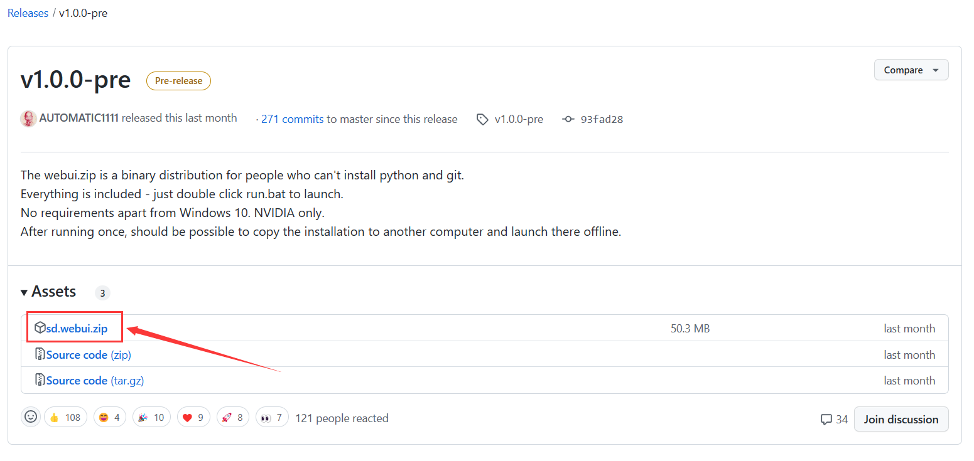Screen dimensions: 974x461
Task: Click the line starting 'After running once'
Action: point(321,231)
